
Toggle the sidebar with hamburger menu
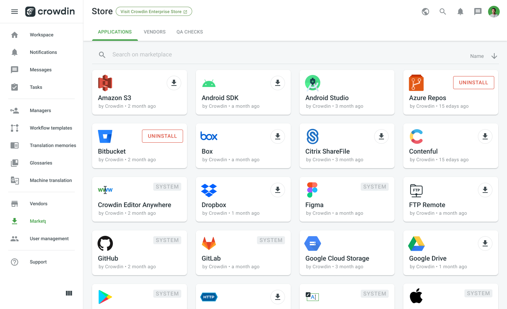pos(15,11)
